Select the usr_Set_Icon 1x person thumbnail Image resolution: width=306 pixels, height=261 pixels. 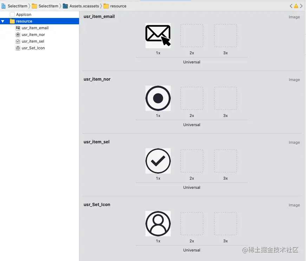[158, 224]
